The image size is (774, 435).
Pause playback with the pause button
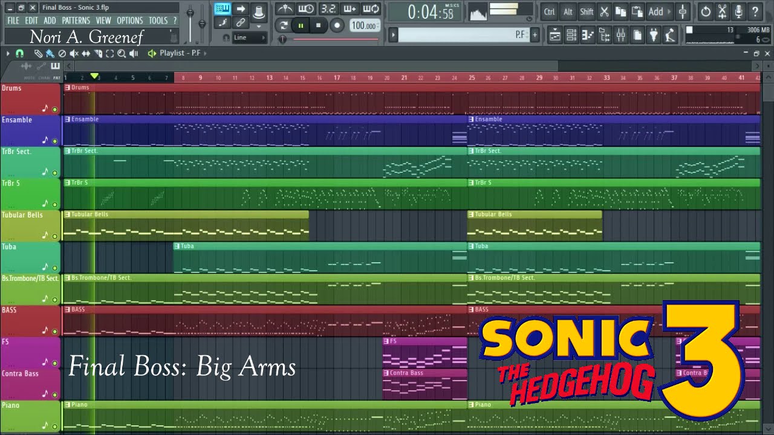[301, 25]
